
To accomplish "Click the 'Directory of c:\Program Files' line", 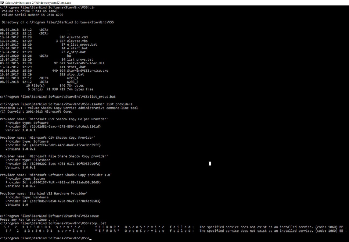I will [58, 22].
